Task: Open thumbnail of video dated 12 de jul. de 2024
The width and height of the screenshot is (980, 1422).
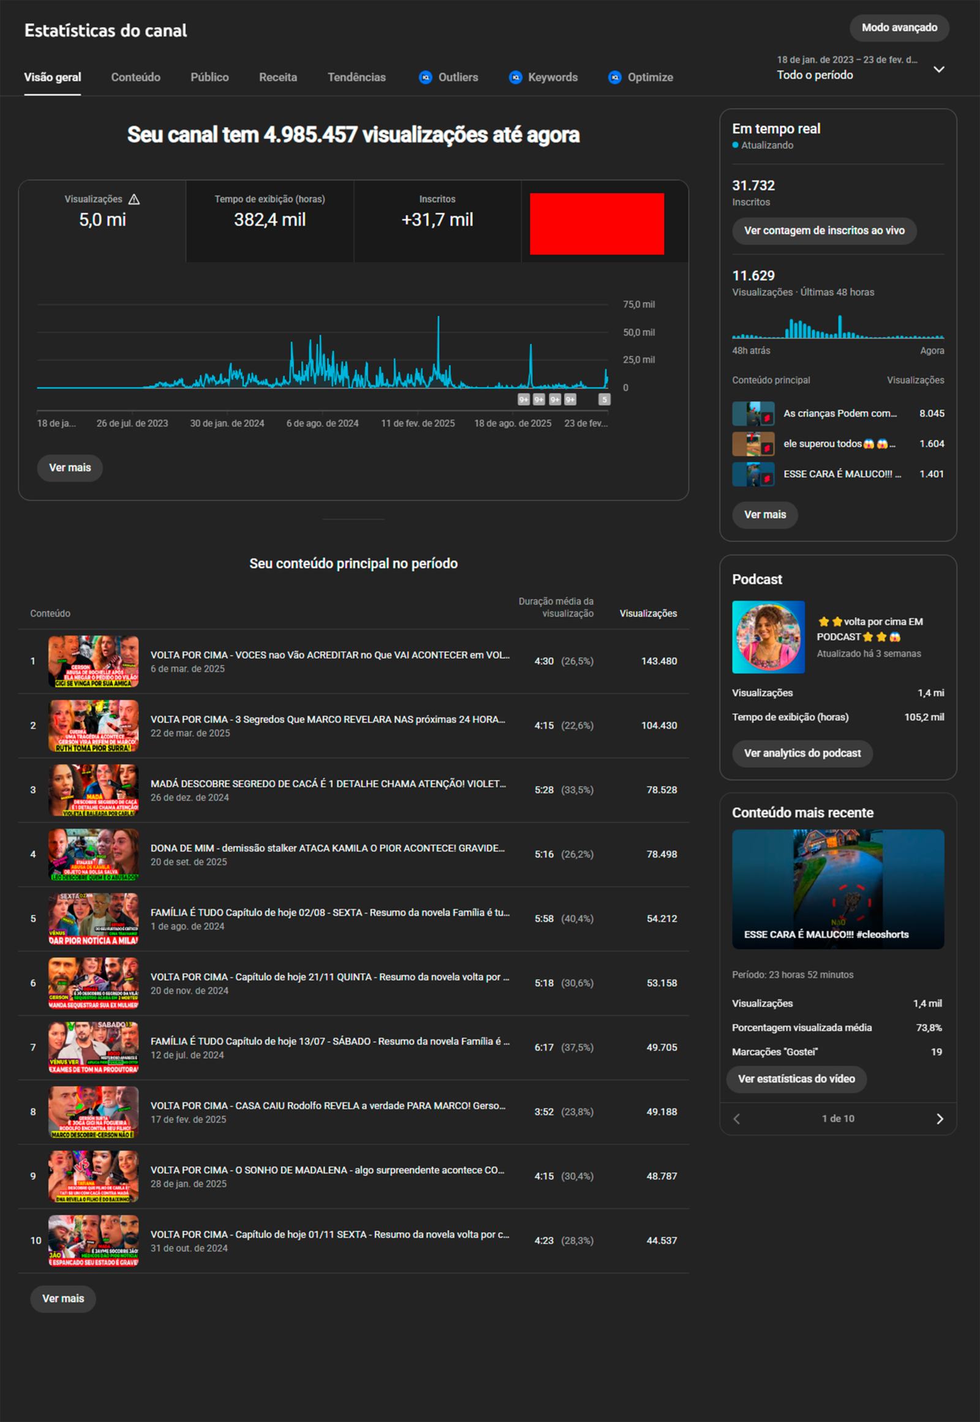Action: pyautogui.click(x=93, y=1048)
